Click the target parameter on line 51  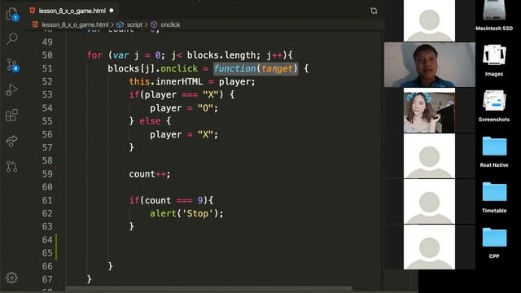tap(277, 68)
